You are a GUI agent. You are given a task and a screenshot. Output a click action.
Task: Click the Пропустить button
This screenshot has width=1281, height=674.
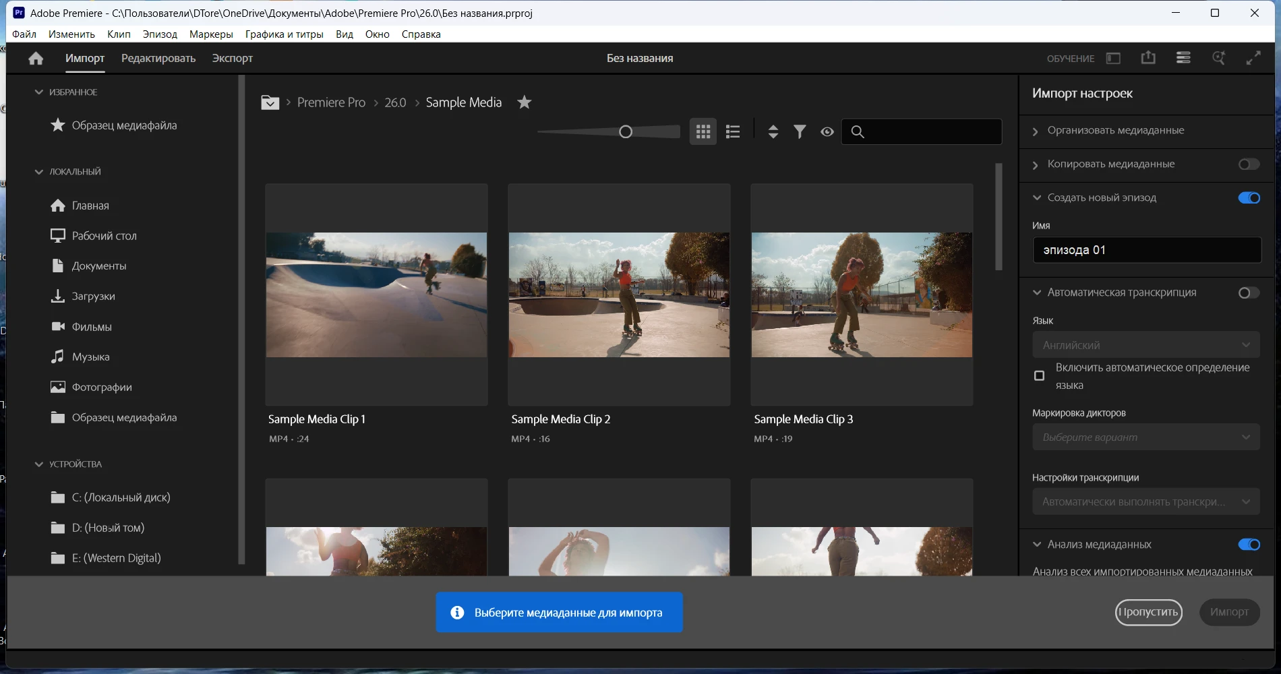[1148, 612]
